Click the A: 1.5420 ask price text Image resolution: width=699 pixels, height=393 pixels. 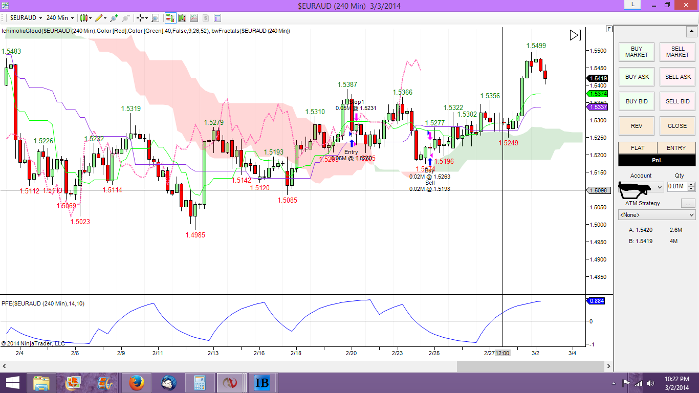tap(640, 230)
